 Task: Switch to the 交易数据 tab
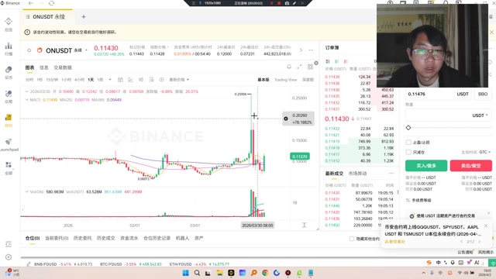point(63,67)
